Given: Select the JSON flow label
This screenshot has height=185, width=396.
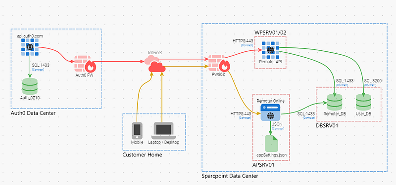Looking at the screenshot, I should point(277,124).
